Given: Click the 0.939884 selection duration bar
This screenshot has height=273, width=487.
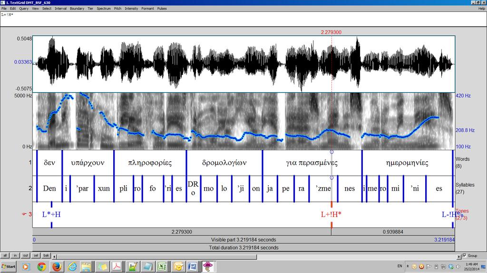Looking at the screenshot, I should click(393, 232).
